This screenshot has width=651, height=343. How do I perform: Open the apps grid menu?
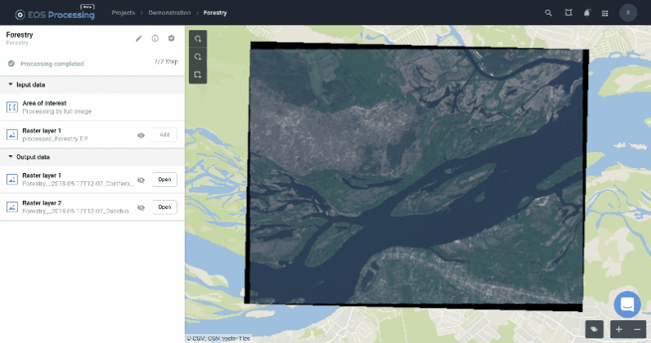tap(604, 13)
